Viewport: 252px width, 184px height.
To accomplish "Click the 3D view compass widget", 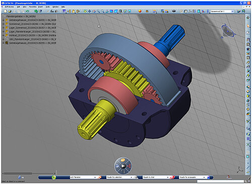I will (228, 32).
